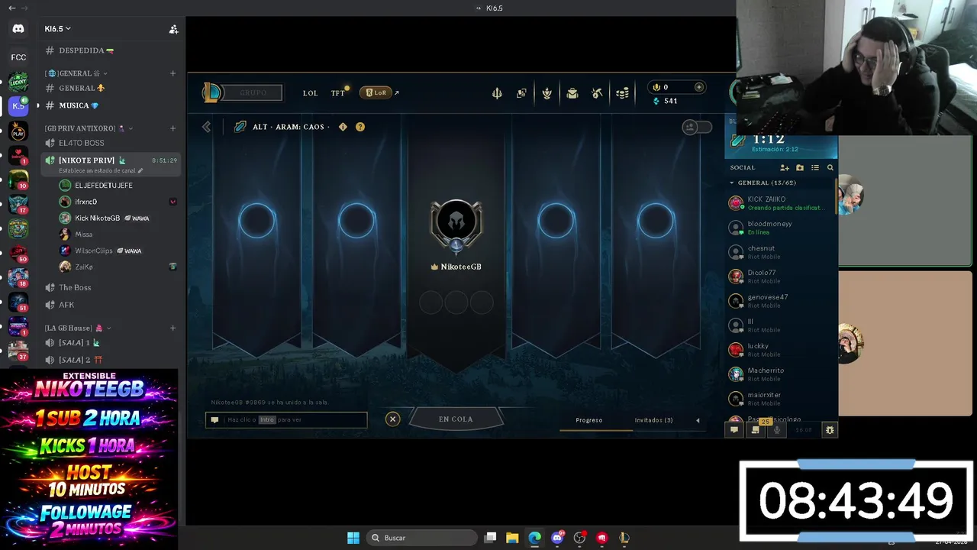
Task: Click the chat input field in lobby
Action: point(286,419)
